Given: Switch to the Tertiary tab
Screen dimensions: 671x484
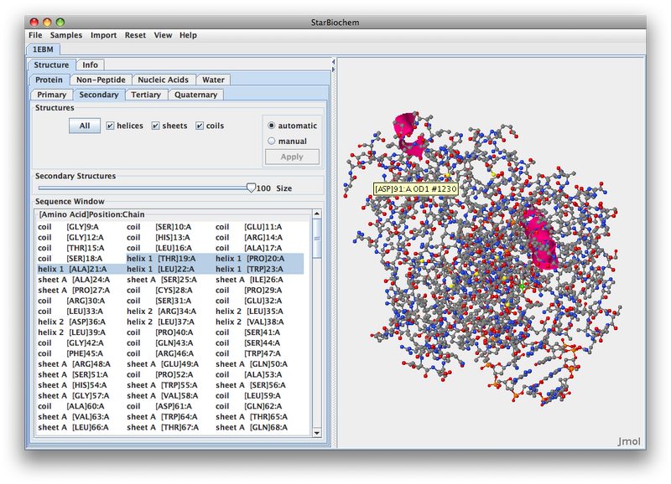Looking at the screenshot, I should [146, 95].
